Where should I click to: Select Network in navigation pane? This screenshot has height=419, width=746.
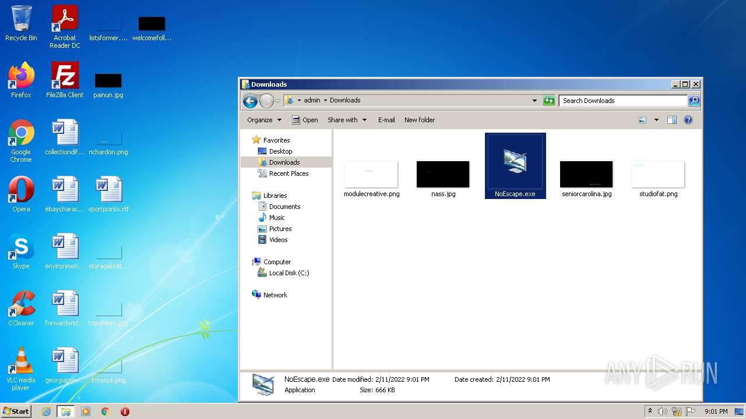click(x=275, y=295)
